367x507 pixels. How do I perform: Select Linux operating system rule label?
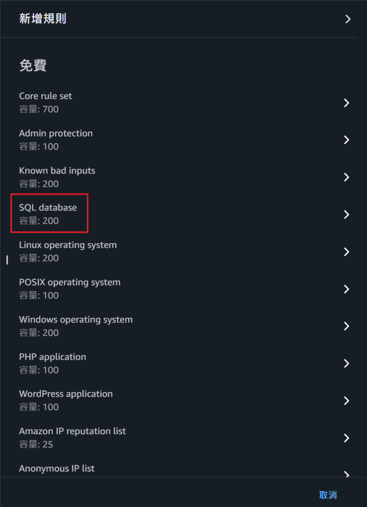68,245
